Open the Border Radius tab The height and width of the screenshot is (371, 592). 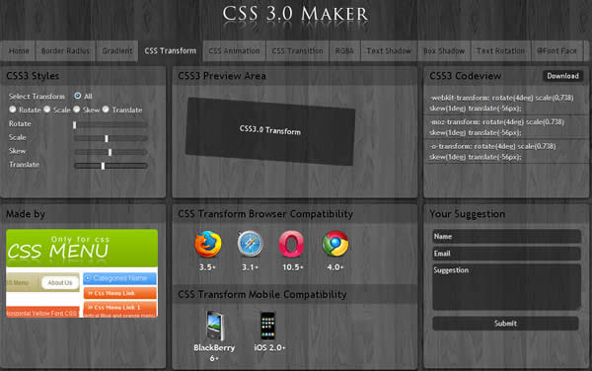pos(66,51)
